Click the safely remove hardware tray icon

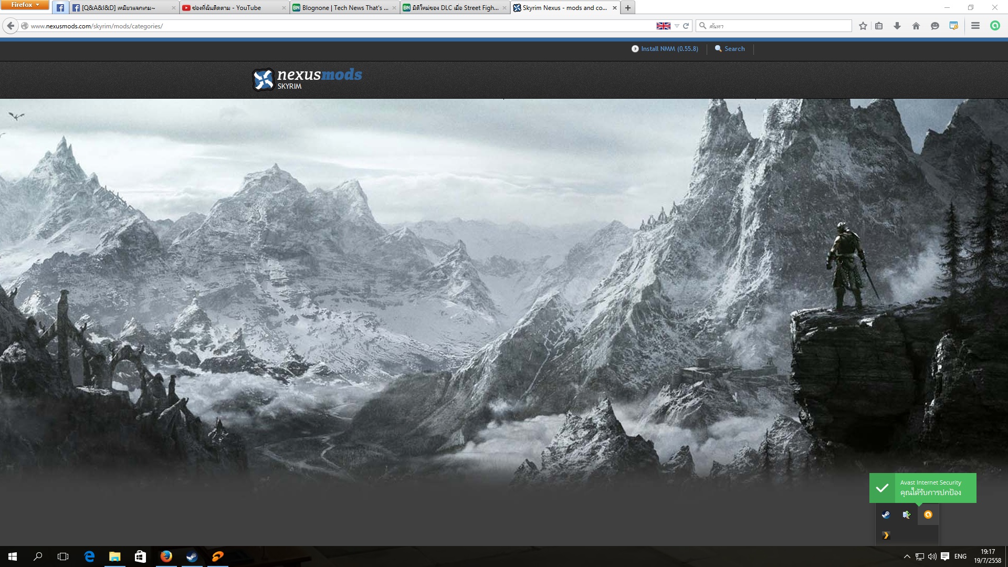[907, 514]
